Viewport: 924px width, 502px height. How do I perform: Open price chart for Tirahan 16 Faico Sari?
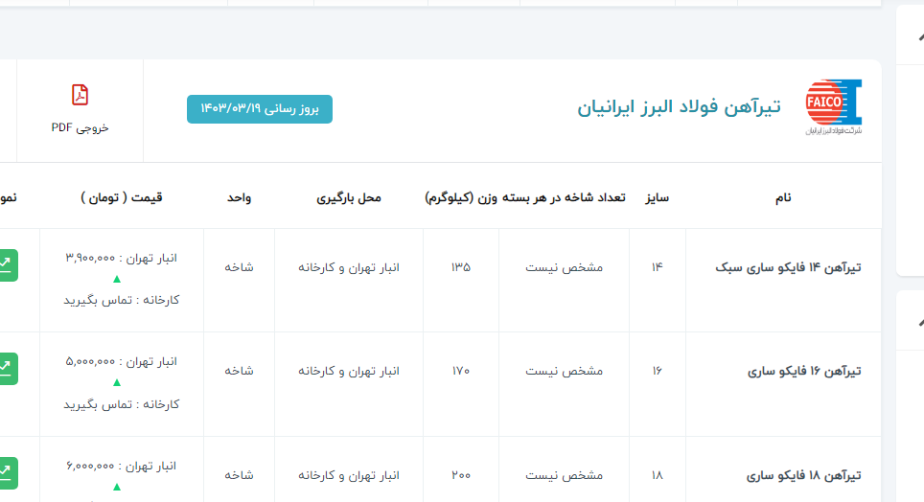(x=8, y=369)
